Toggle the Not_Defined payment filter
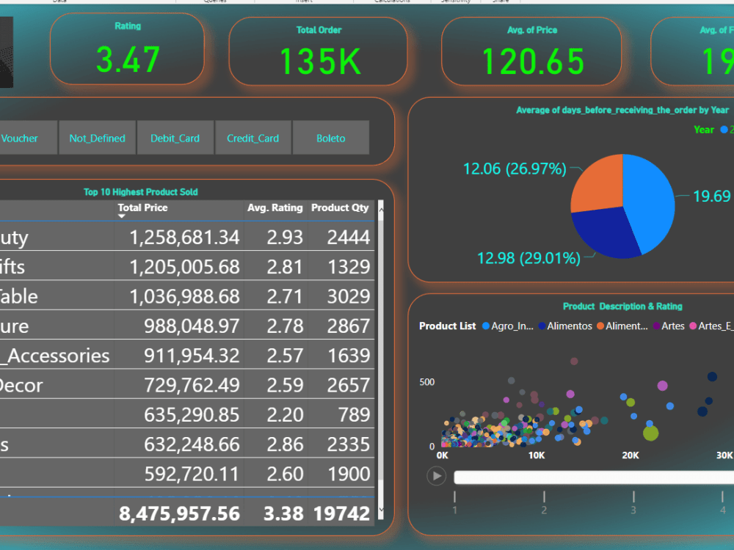The width and height of the screenshot is (734, 550). pyautogui.click(x=97, y=138)
